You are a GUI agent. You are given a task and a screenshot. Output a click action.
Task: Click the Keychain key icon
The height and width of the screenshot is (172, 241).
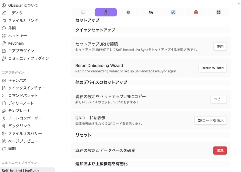click(x=4, y=43)
